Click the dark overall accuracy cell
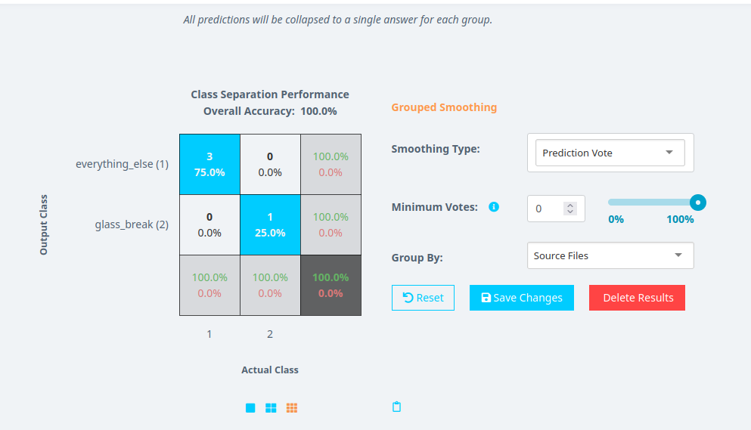Screen dimensions: 751x430 coord(331,285)
